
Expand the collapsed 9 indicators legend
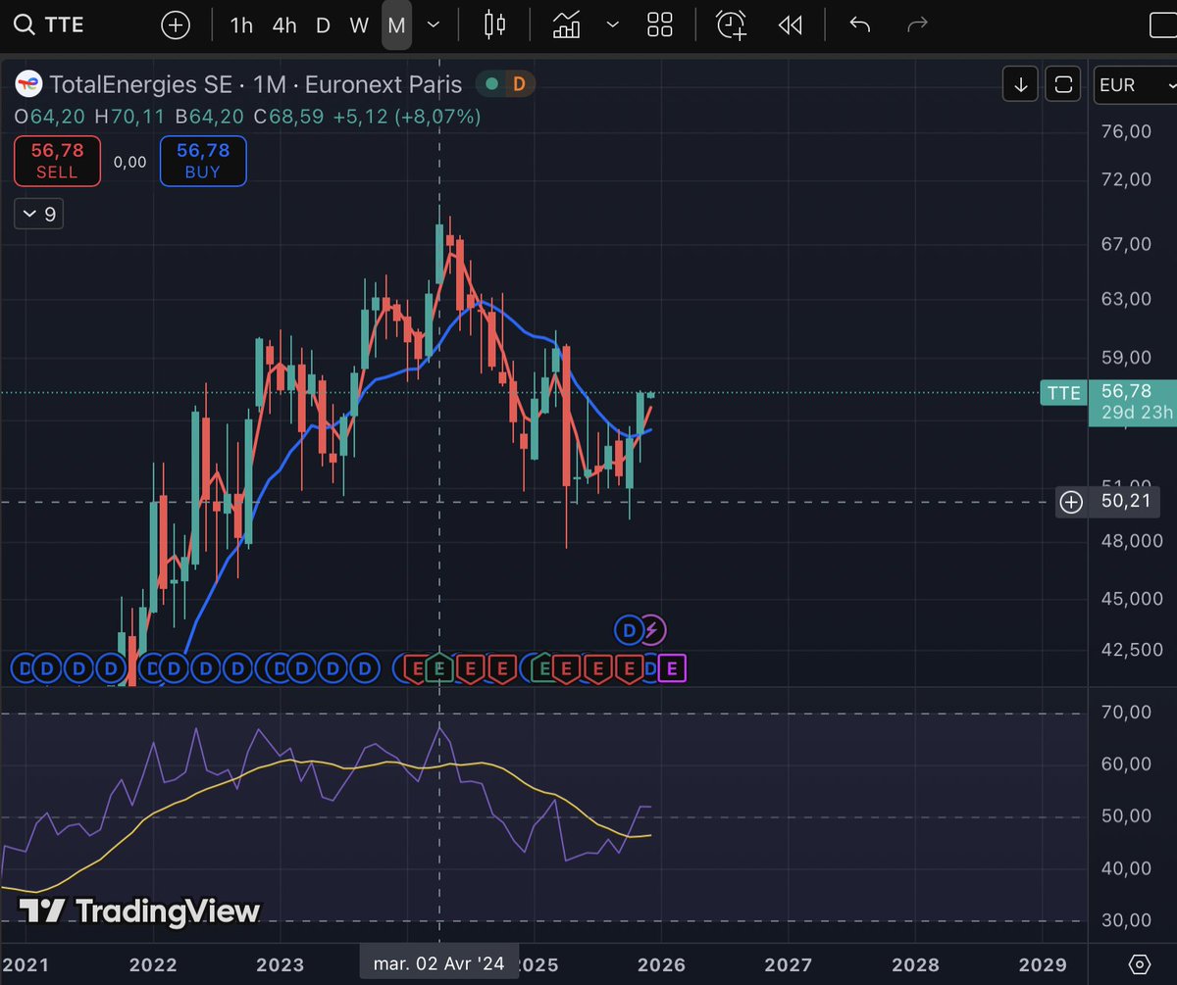[x=39, y=214]
